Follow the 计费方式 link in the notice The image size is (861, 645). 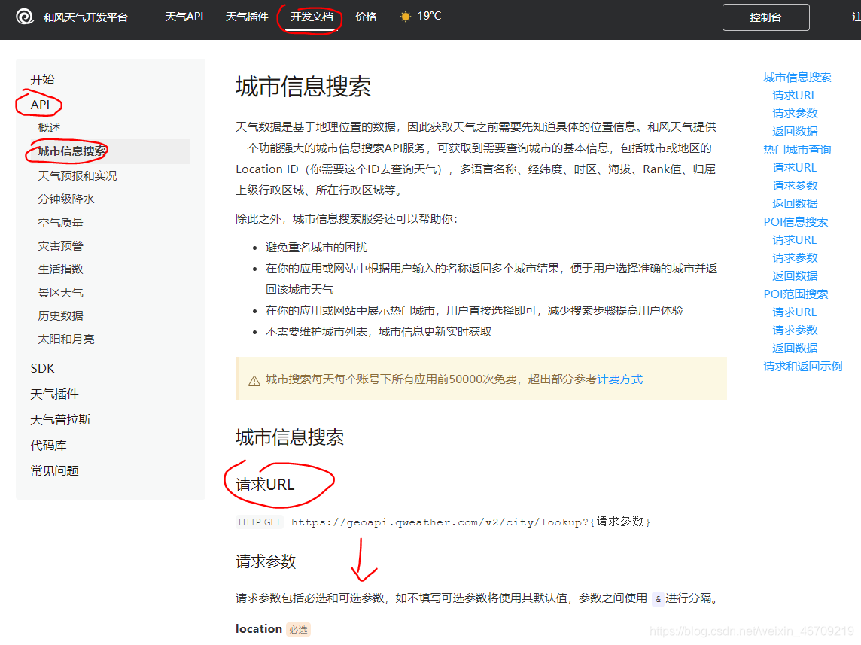[x=620, y=379]
